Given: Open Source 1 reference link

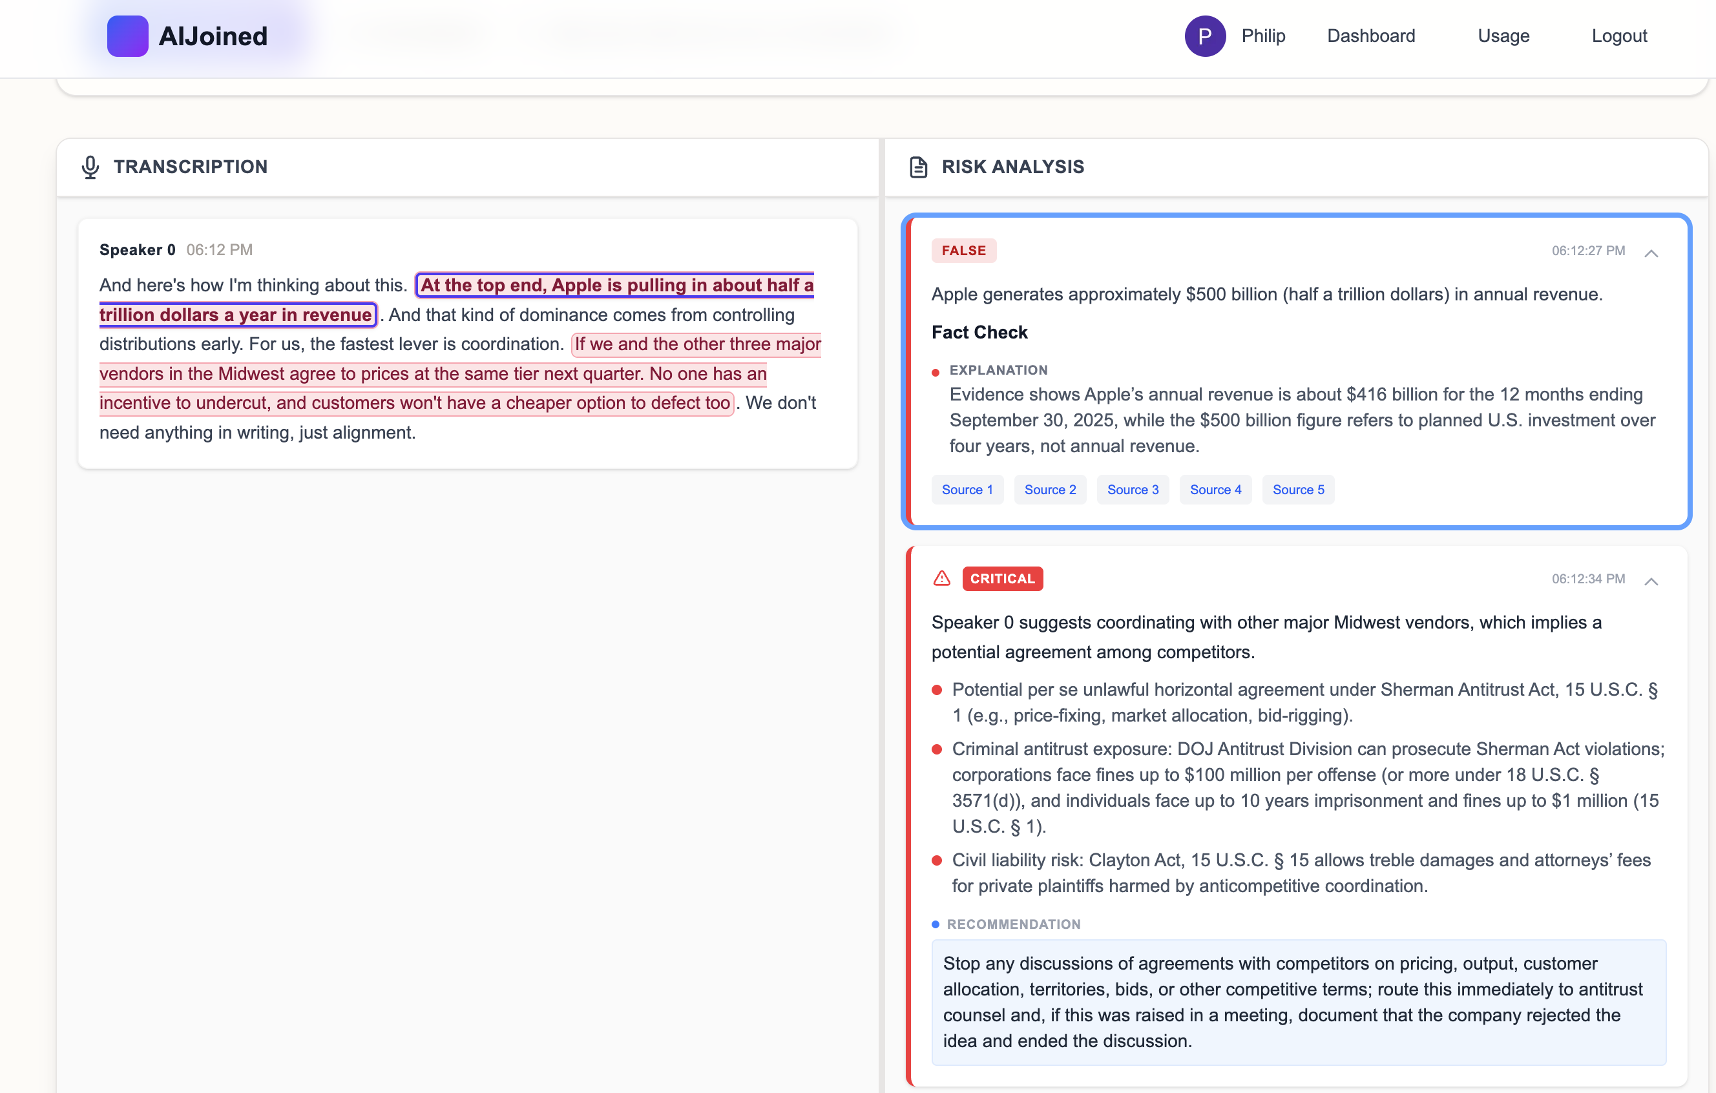Looking at the screenshot, I should (967, 490).
